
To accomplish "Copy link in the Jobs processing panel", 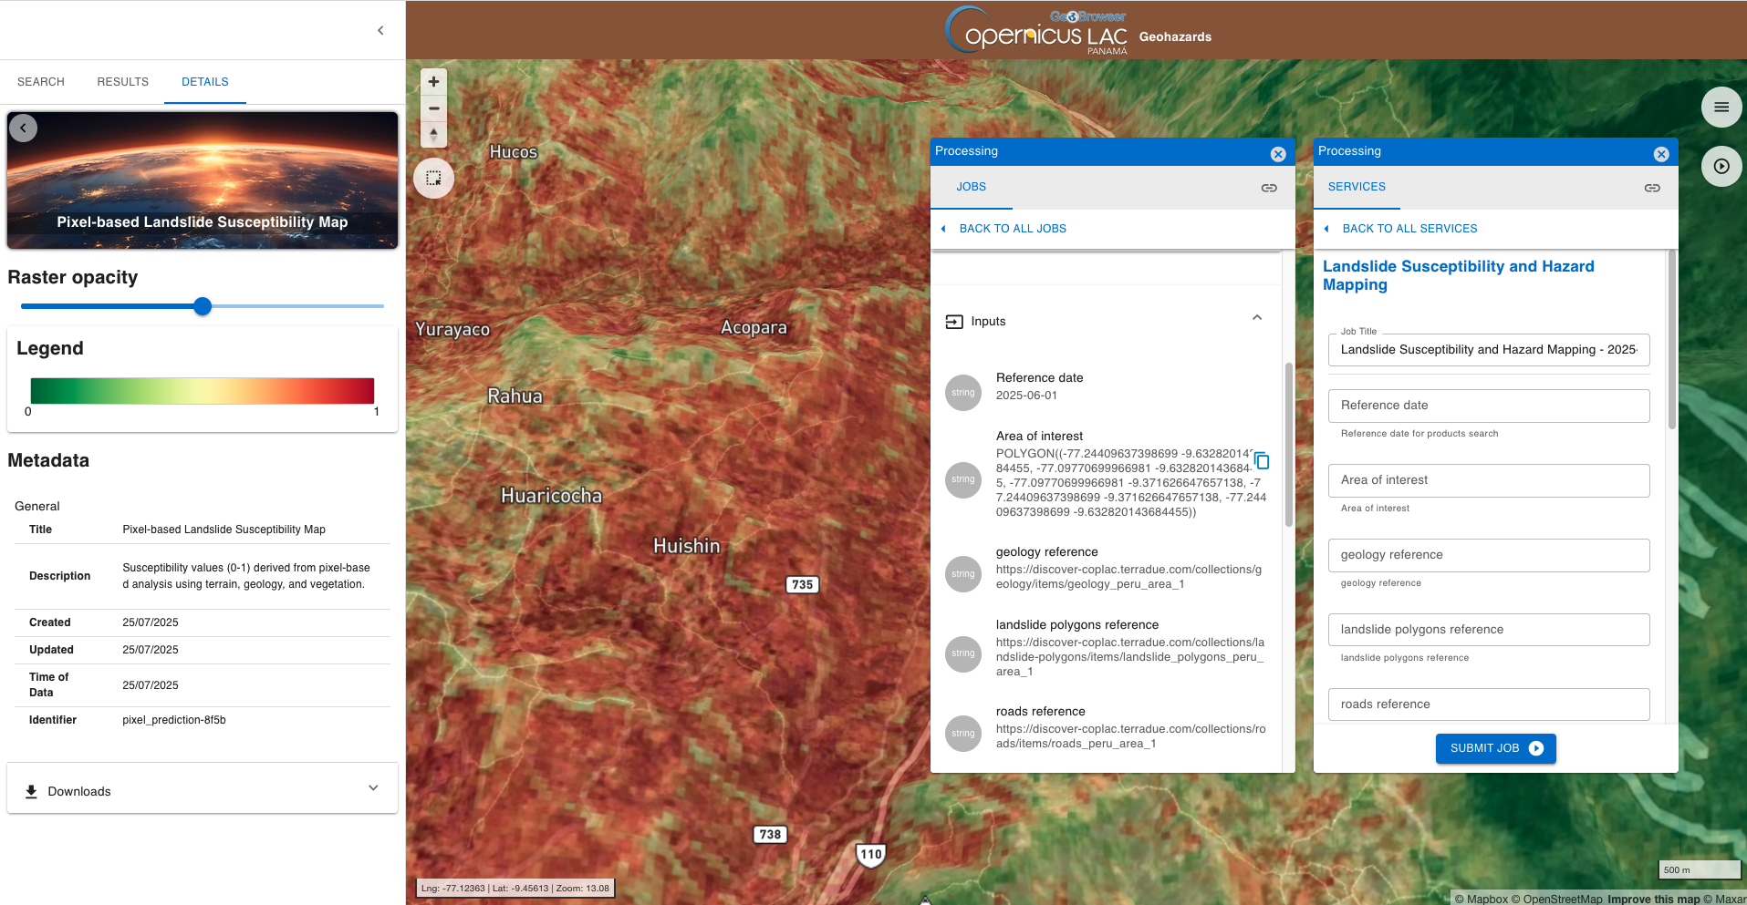I will click(1268, 188).
